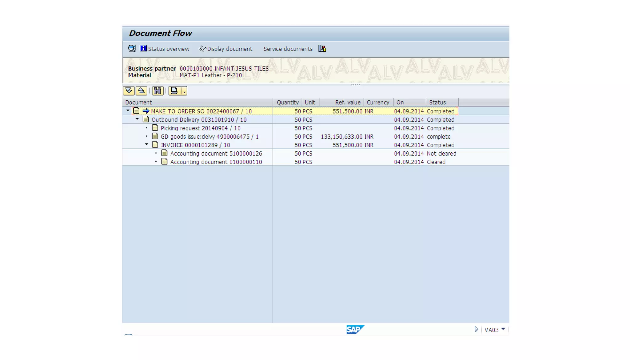630x360 pixels.
Task: Select Accounting document 5100000126
Action: point(216,154)
